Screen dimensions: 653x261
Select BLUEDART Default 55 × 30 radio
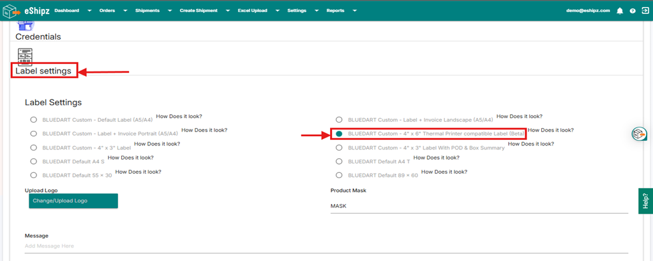coord(33,175)
